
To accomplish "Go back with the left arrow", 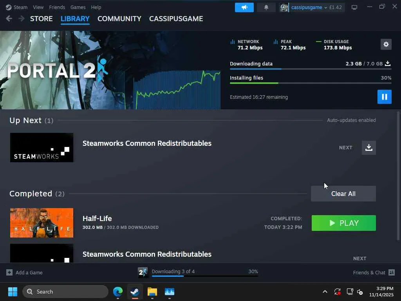I will click(x=9, y=18).
